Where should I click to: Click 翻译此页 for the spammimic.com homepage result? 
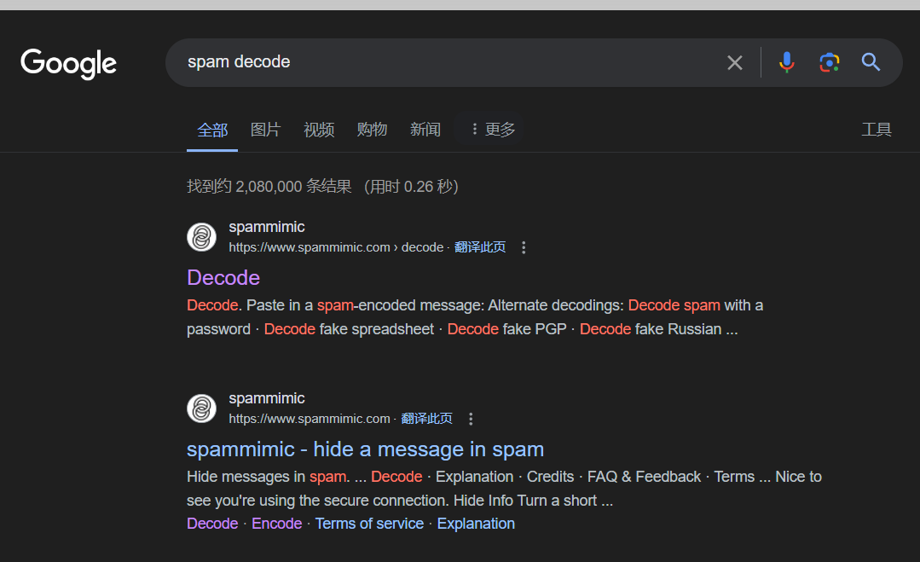[x=426, y=419]
